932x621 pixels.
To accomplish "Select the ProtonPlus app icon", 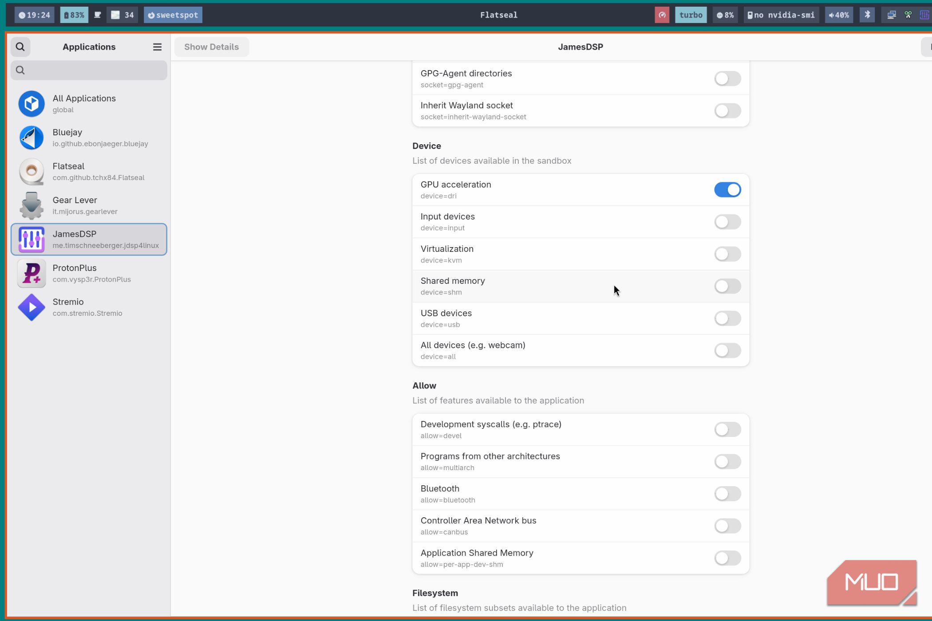I will coord(32,273).
